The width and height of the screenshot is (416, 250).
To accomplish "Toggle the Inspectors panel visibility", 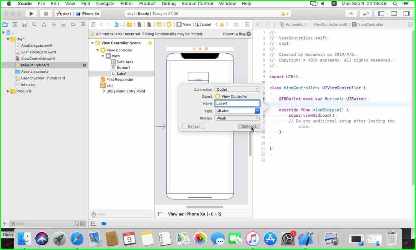I will click(406, 13).
